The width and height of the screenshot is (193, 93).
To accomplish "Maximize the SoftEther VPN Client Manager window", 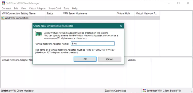I will 178,3.
